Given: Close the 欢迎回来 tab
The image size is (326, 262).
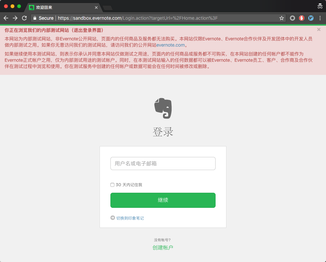Looking at the screenshot, I should pos(96,8).
